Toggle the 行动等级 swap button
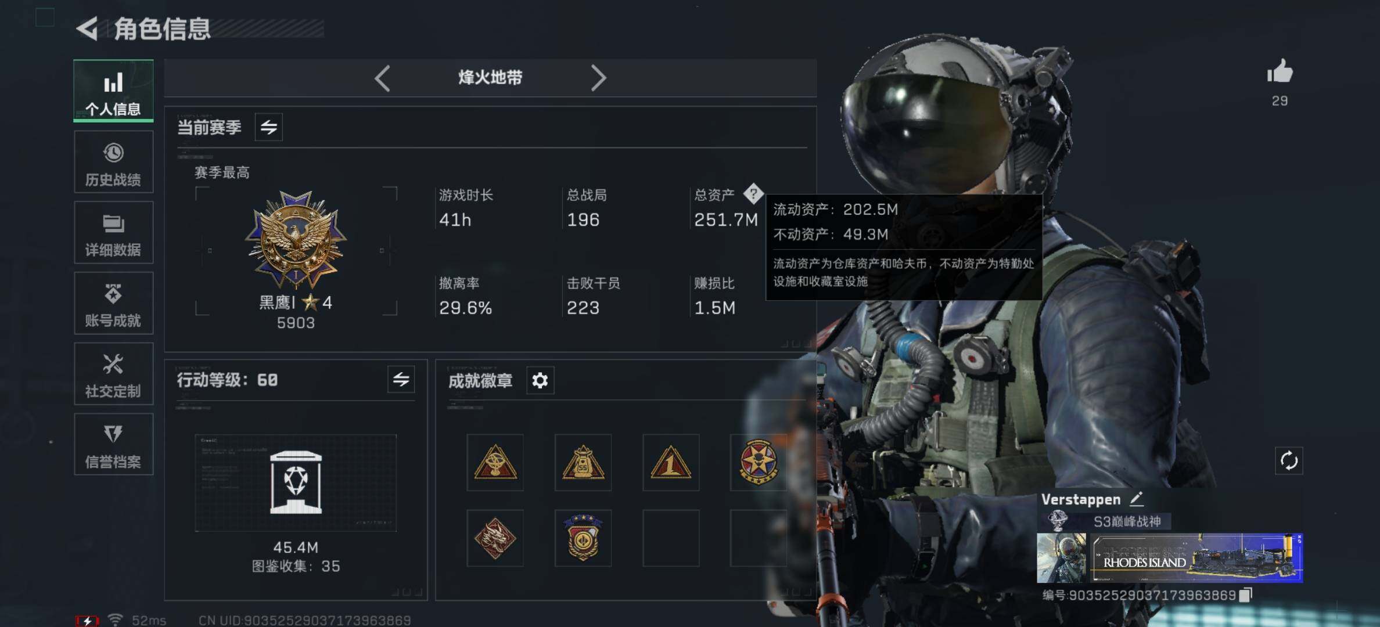 401,380
